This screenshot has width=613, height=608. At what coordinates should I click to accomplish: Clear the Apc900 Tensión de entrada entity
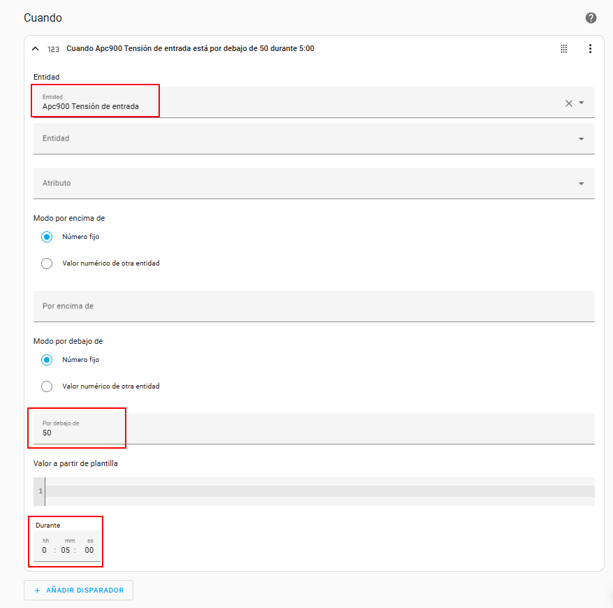pos(568,103)
